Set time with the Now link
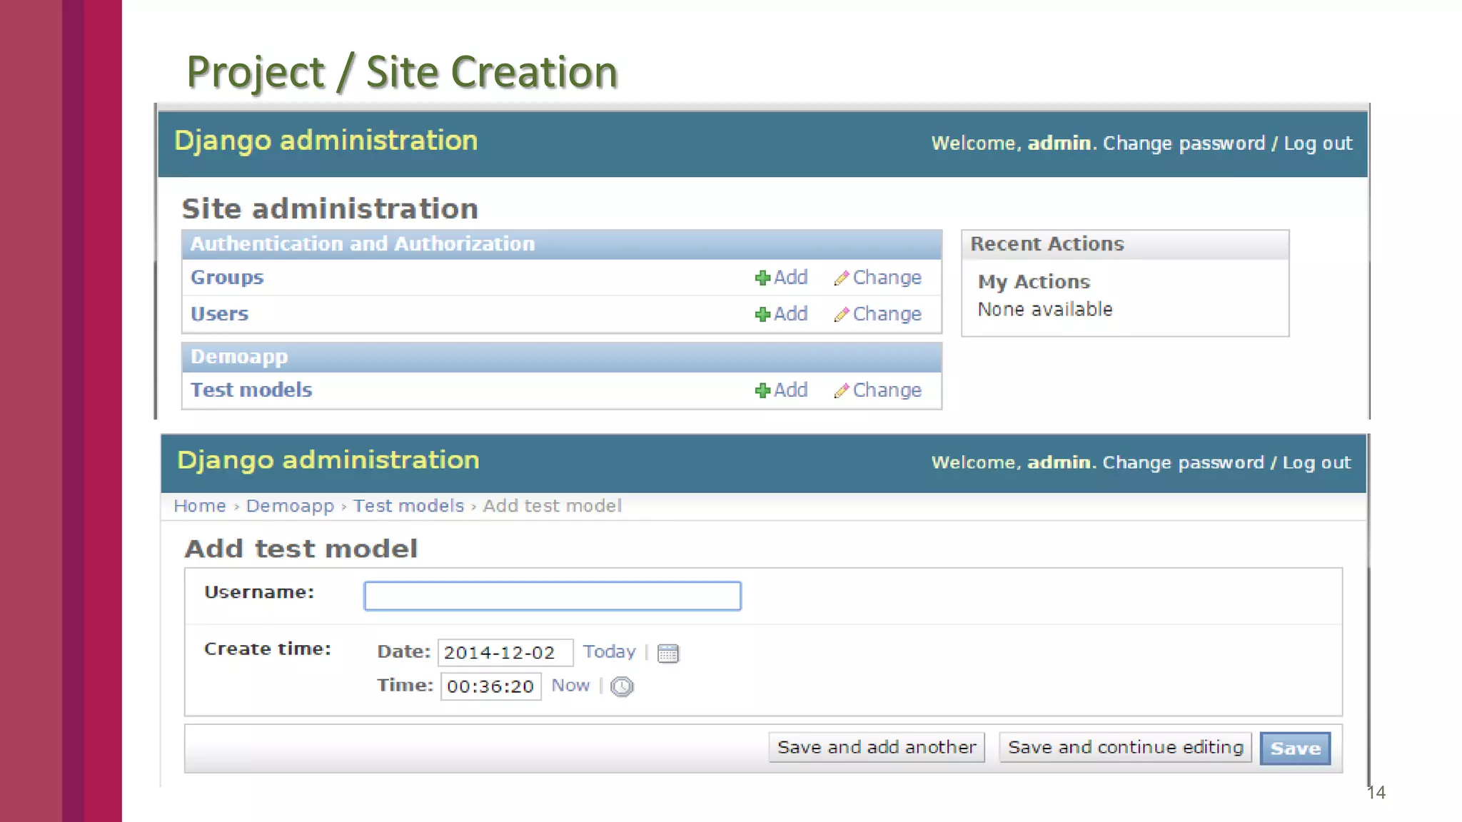Image resolution: width=1462 pixels, height=822 pixels. click(570, 686)
